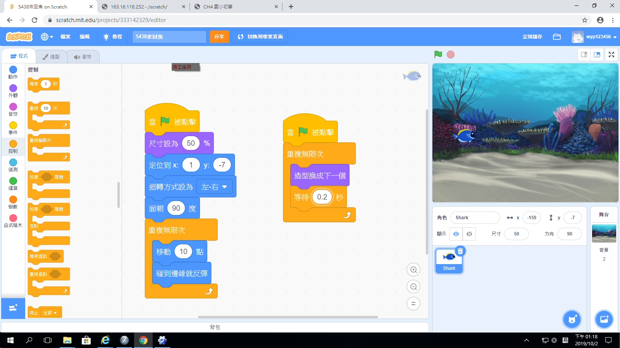Select the 事件 events block category

(x=13, y=128)
